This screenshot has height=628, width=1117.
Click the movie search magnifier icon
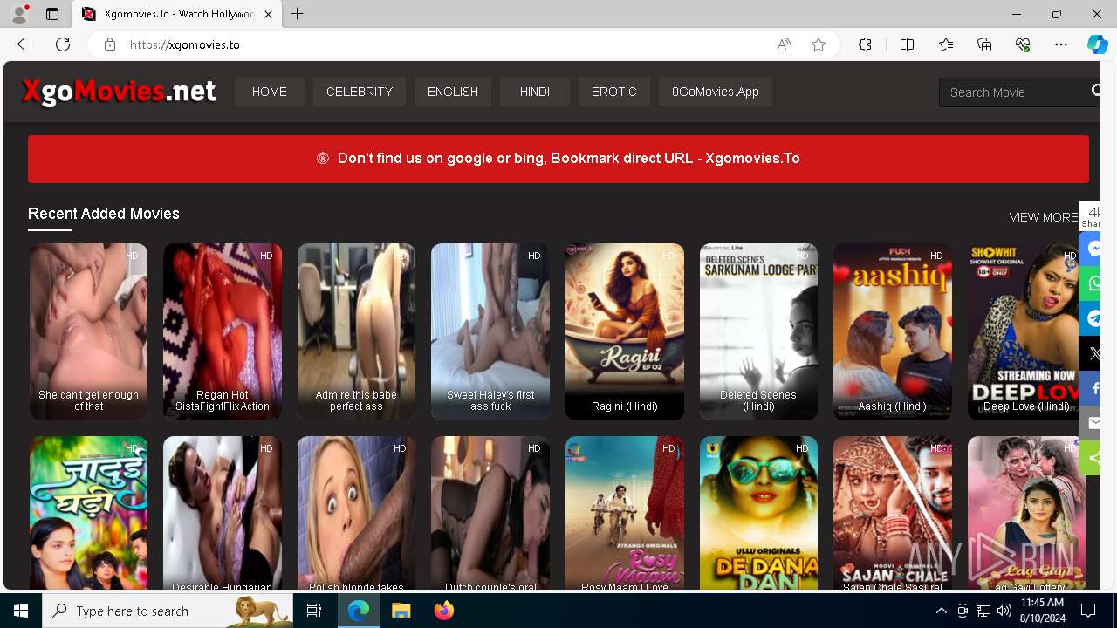tap(1098, 91)
